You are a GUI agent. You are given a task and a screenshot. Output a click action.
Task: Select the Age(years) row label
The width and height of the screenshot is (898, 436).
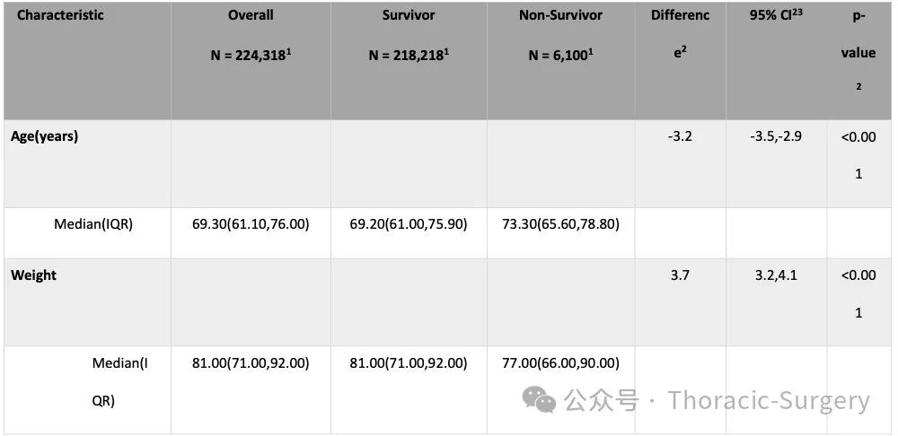coord(45,138)
